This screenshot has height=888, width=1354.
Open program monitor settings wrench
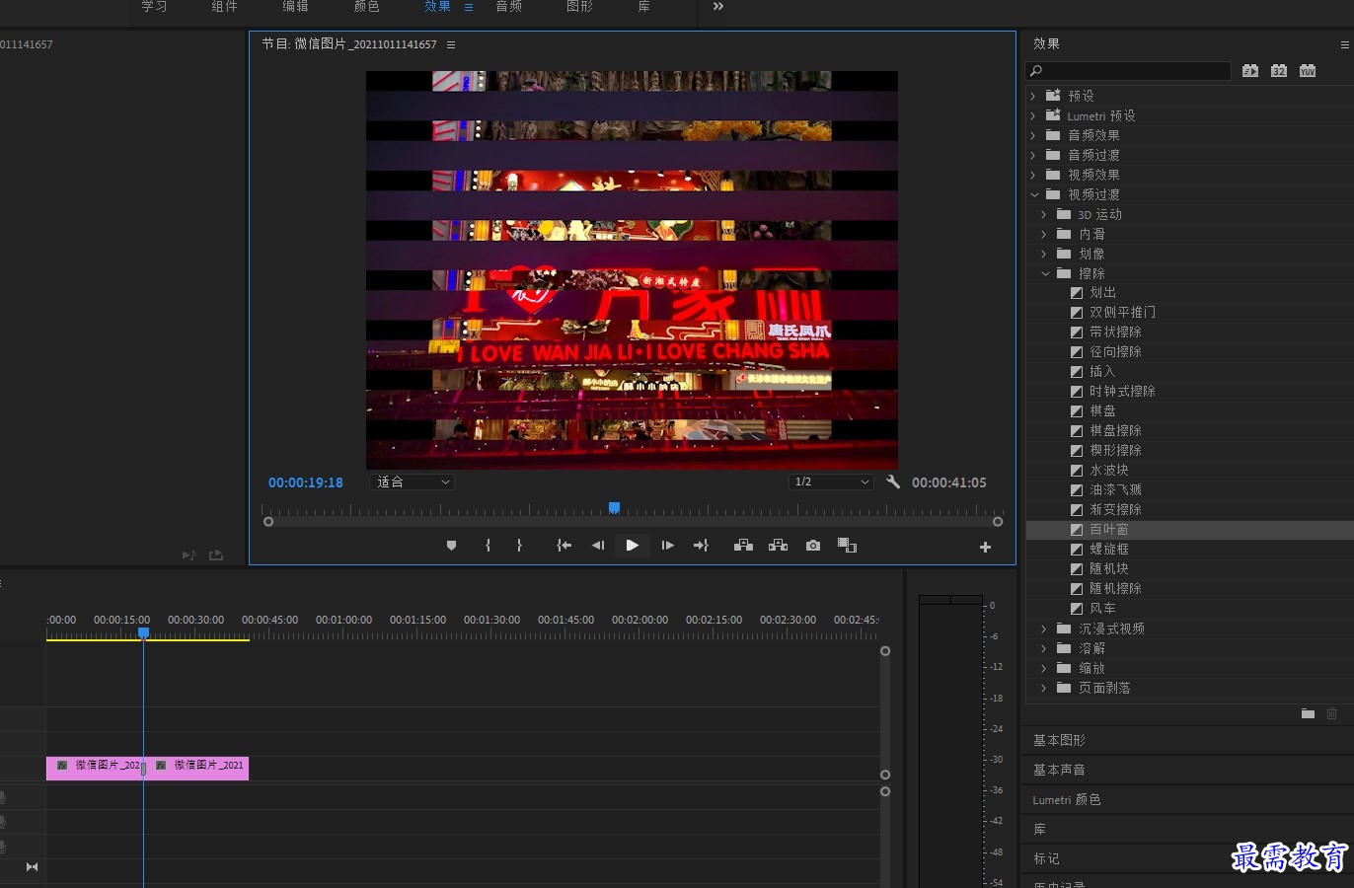point(893,482)
